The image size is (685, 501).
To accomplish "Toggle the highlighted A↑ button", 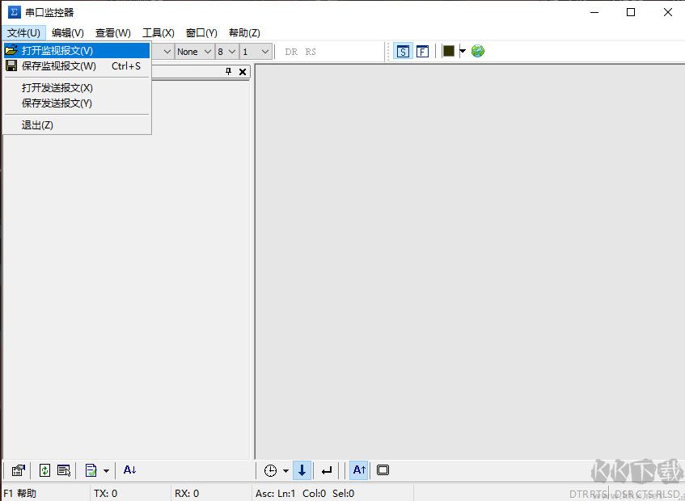I will click(x=359, y=470).
